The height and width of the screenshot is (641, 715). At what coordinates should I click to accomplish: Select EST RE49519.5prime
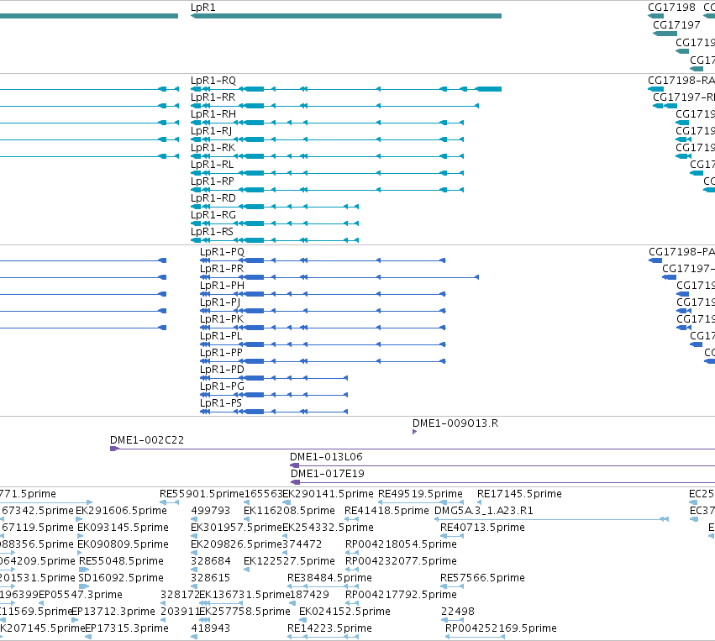point(420,494)
